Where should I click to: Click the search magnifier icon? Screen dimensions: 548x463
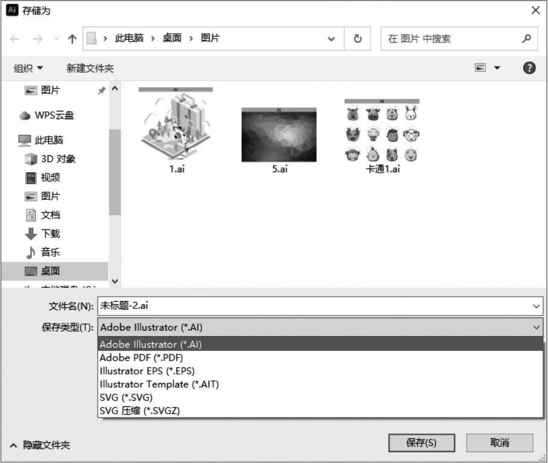click(527, 39)
